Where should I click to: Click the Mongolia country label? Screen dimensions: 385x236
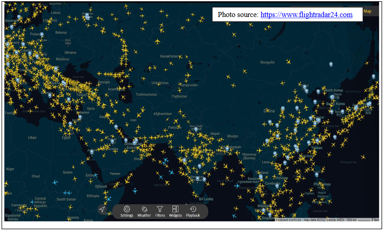click(267, 62)
